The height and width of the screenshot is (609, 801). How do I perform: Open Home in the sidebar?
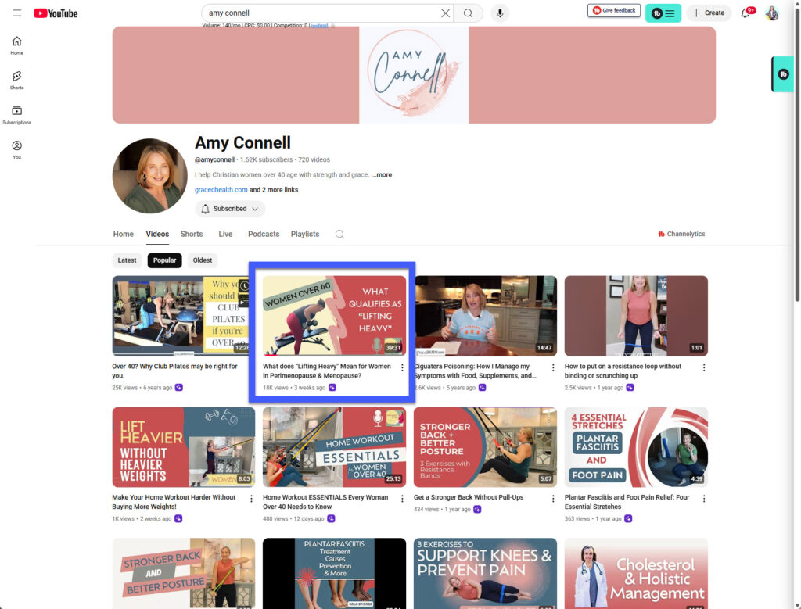[x=17, y=45]
